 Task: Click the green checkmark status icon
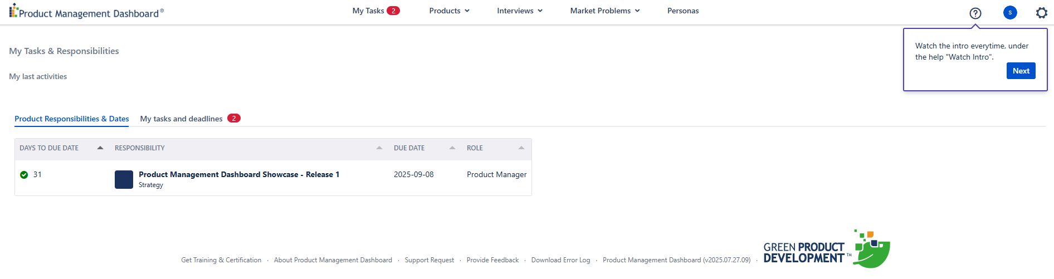[x=24, y=175]
